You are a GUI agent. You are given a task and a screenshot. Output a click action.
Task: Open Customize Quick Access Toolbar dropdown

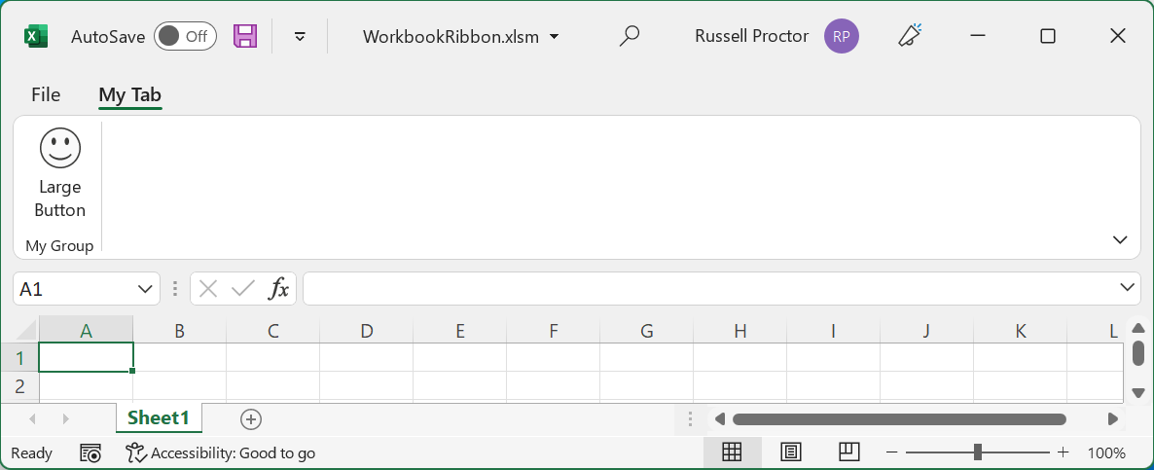tap(300, 37)
